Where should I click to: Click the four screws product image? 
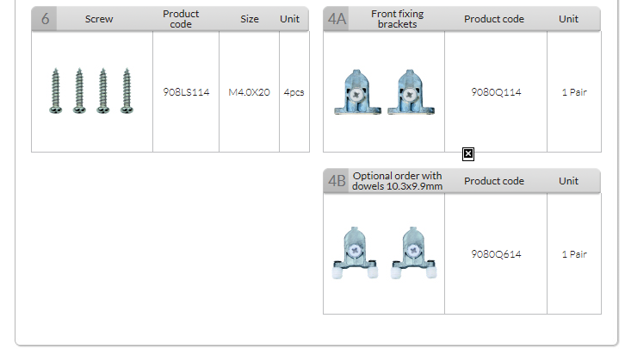91,91
